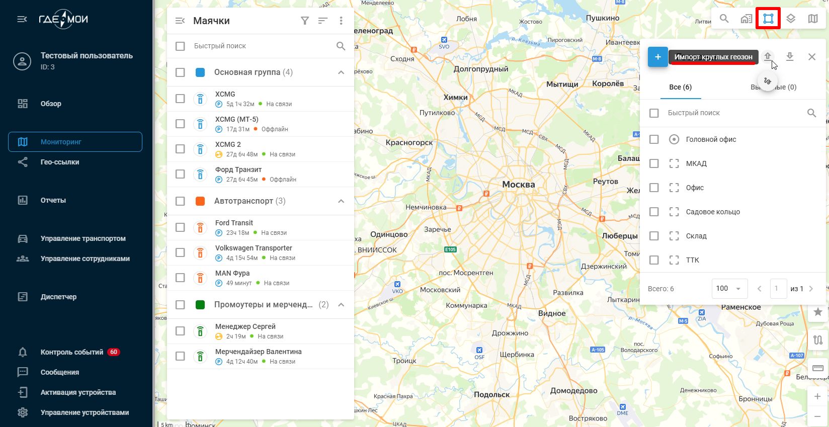This screenshot has height=427, width=829.
Task: Click the import geofences upload icon
Action: click(x=768, y=56)
